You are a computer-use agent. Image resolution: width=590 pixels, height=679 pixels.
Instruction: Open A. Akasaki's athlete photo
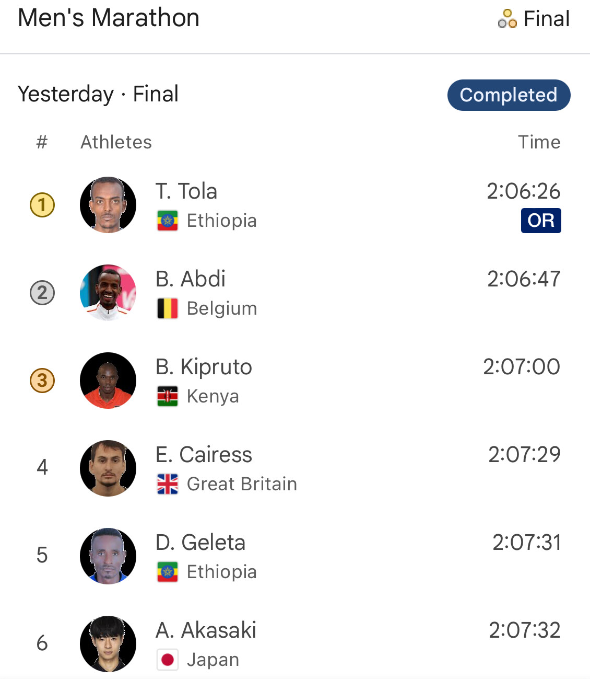point(108,644)
